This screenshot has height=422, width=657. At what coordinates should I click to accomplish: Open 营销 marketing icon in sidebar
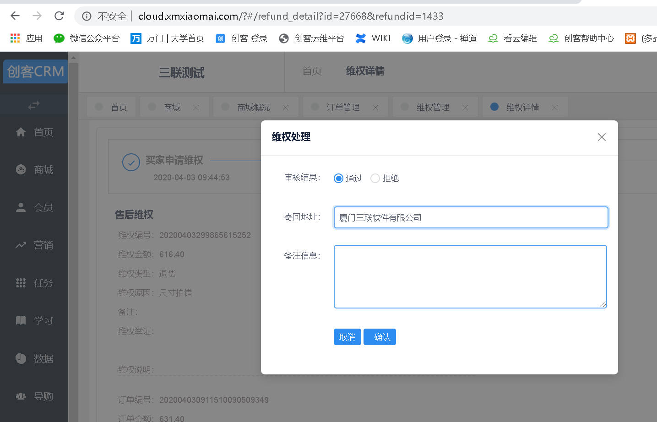pos(21,245)
